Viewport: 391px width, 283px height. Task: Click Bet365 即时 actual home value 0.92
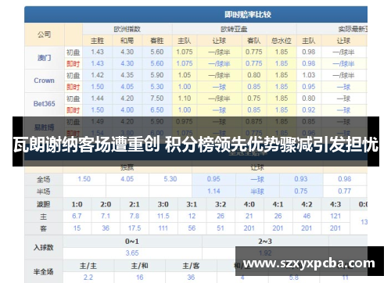point(309,110)
